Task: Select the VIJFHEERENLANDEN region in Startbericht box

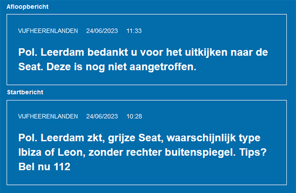Action: click(48, 116)
